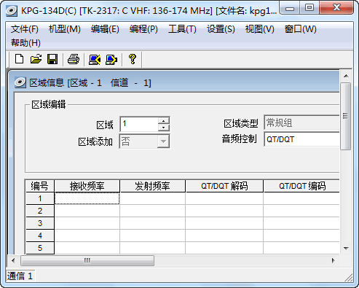Viewport: 359px width, 288px height.
Task: Decrease the 区域 number with the down spinner
Action: tap(163, 128)
